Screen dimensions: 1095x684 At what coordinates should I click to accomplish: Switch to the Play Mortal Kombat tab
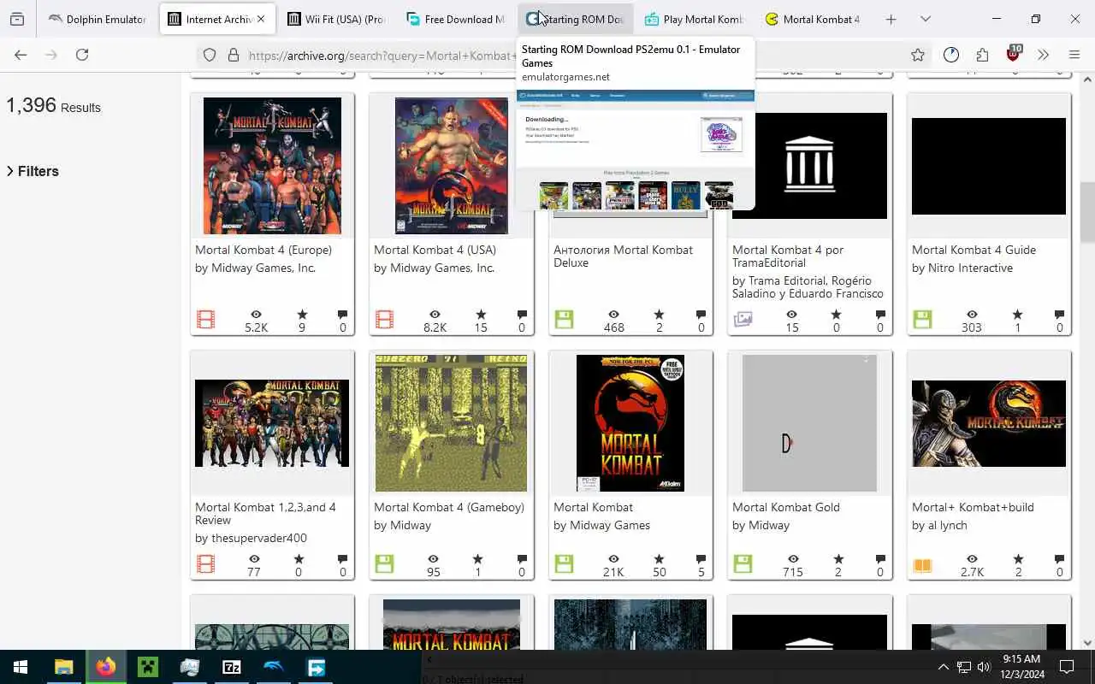[x=694, y=19]
